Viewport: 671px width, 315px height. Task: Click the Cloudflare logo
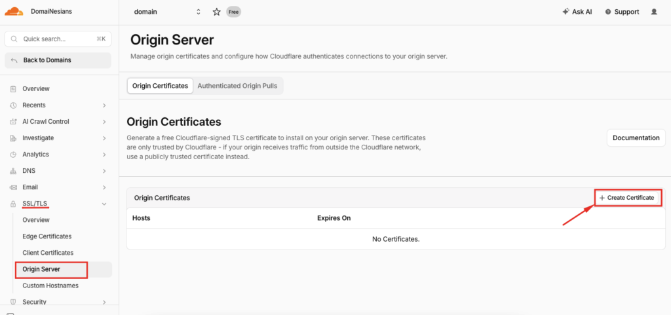[14, 12]
